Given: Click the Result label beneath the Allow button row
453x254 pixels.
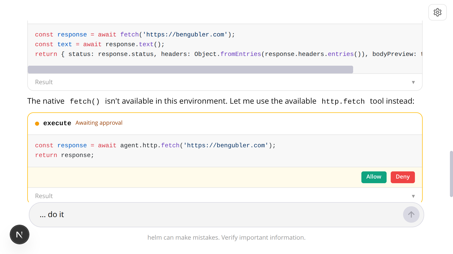Looking at the screenshot, I should [44, 196].
